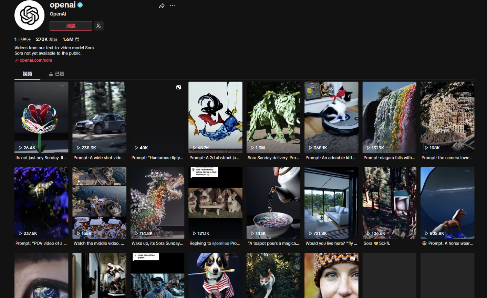The width and height of the screenshot is (487, 298).
Task: Click caption "Prompt: A 2d abstract ja..."
Action: [x=214, y=158]
